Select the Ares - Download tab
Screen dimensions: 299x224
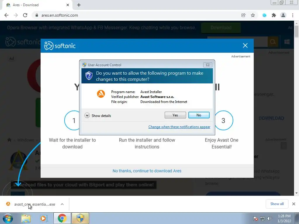pos(37,5)
